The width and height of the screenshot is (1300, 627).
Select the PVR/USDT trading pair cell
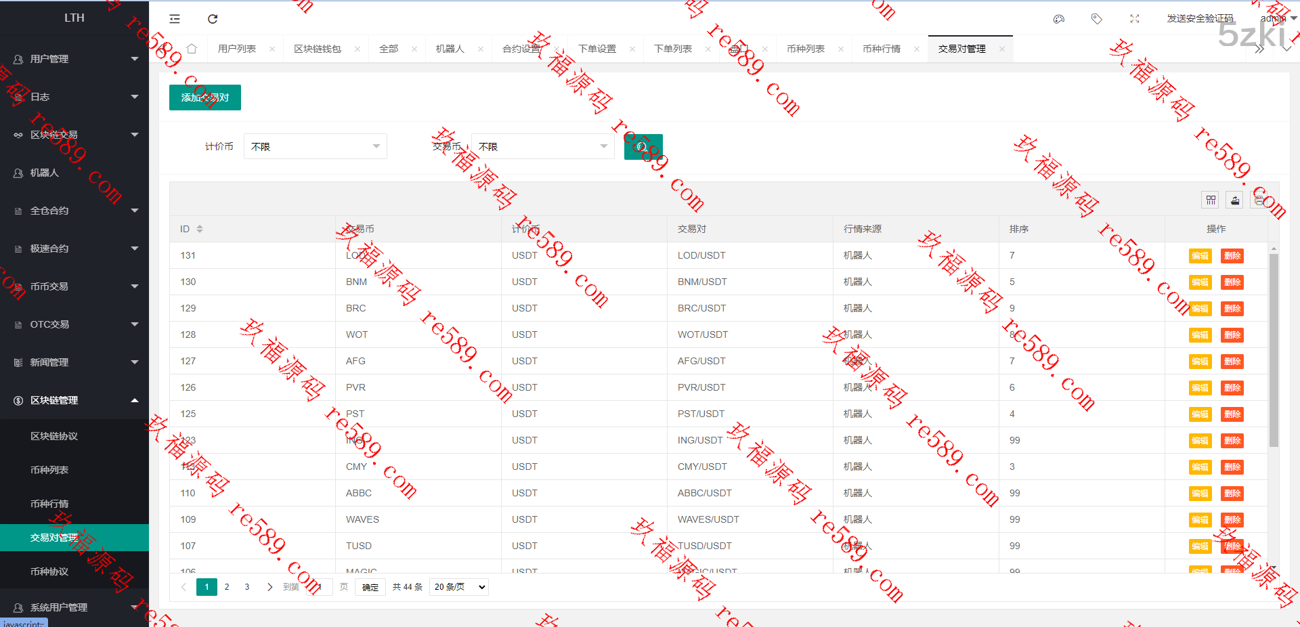pyautogui.click(x=750, y=387)
